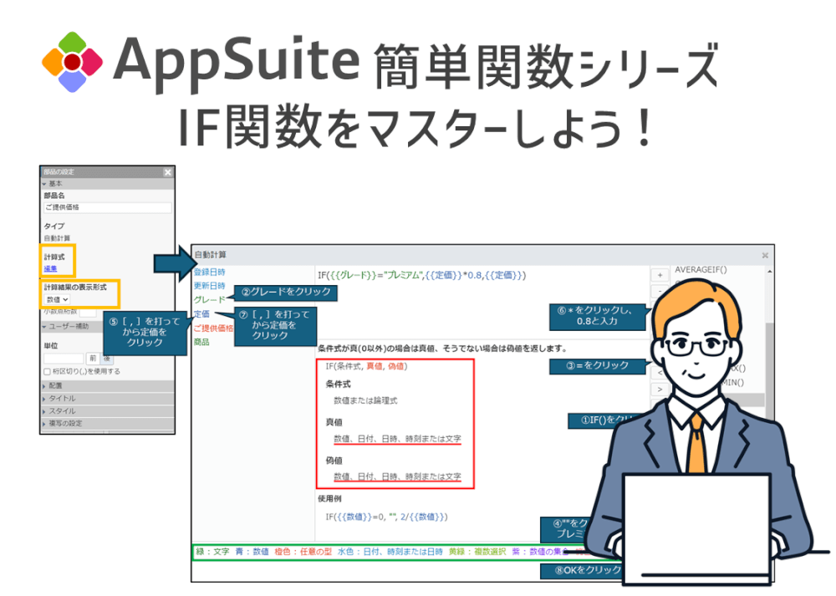
Task: Click the + addition operator button
Action: [x=660, y=274]
